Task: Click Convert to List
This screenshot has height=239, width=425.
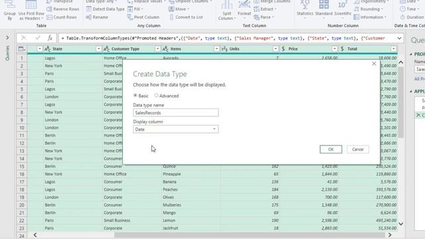Action: click(186, 17)
